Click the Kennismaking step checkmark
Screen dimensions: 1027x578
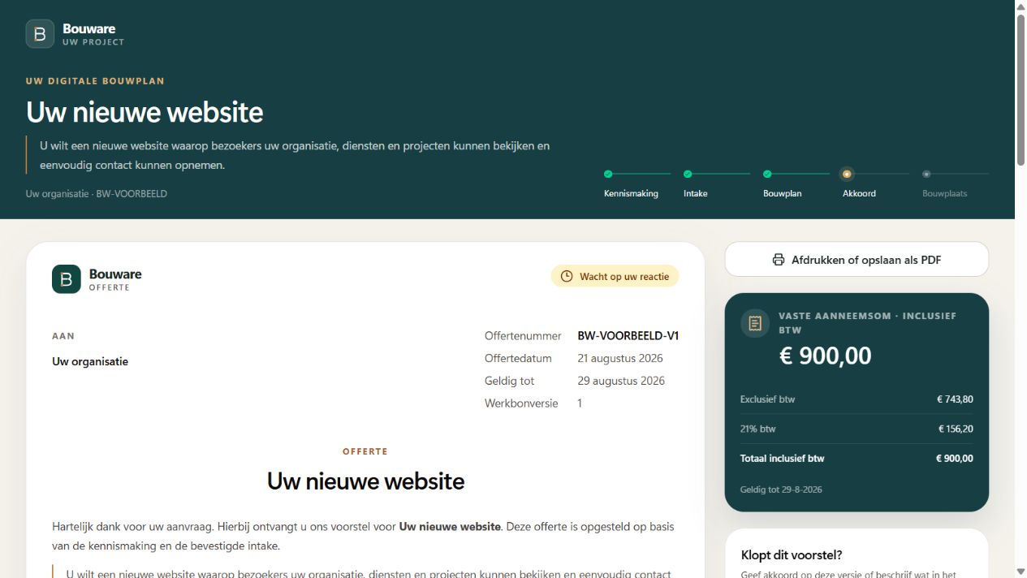pos(608,174)
